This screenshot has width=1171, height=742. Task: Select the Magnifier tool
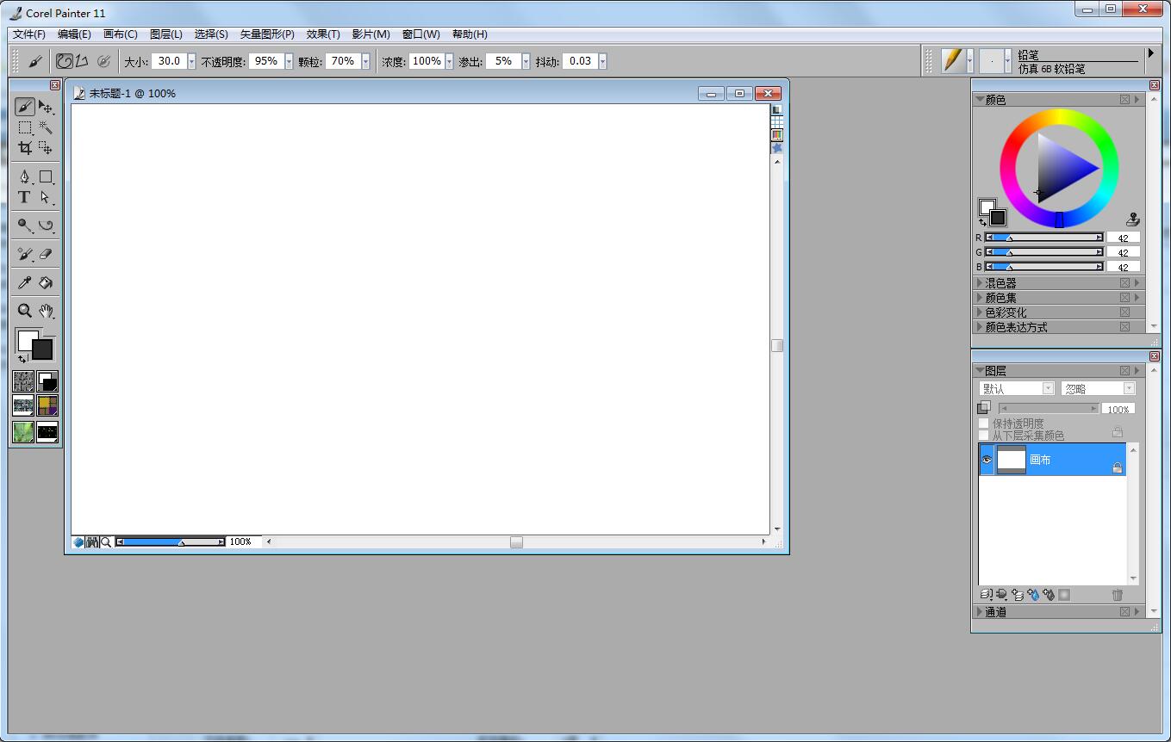tap(24, 311)
